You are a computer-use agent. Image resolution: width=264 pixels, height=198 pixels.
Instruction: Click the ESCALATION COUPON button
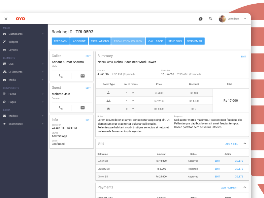(128, 41)
